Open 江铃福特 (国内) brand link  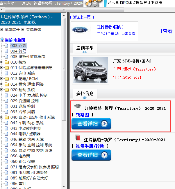pyautogui.click(x=110, y=27)
